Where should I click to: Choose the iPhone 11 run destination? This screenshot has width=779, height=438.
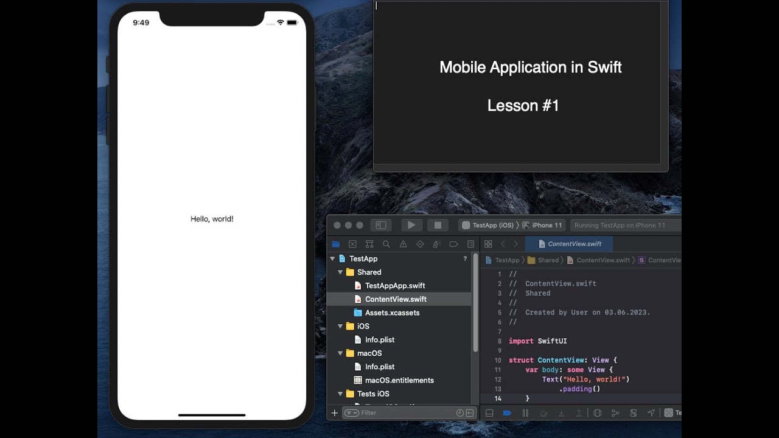(542, 225)
